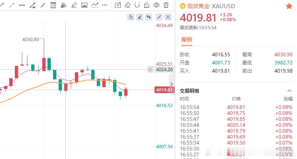Viewport: 297px width, 159px height.
Task: Click the chart pencil draw button
Action: point(140,17)
